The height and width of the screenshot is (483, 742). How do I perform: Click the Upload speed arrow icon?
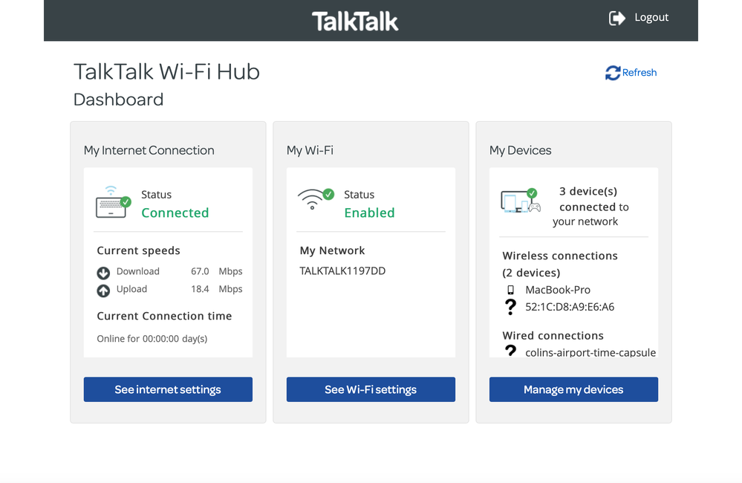(x=102, y=290)
